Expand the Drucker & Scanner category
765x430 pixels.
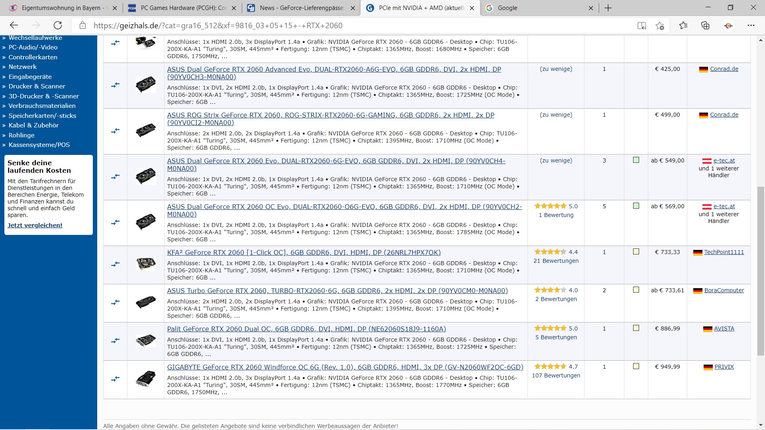point(37,86)
